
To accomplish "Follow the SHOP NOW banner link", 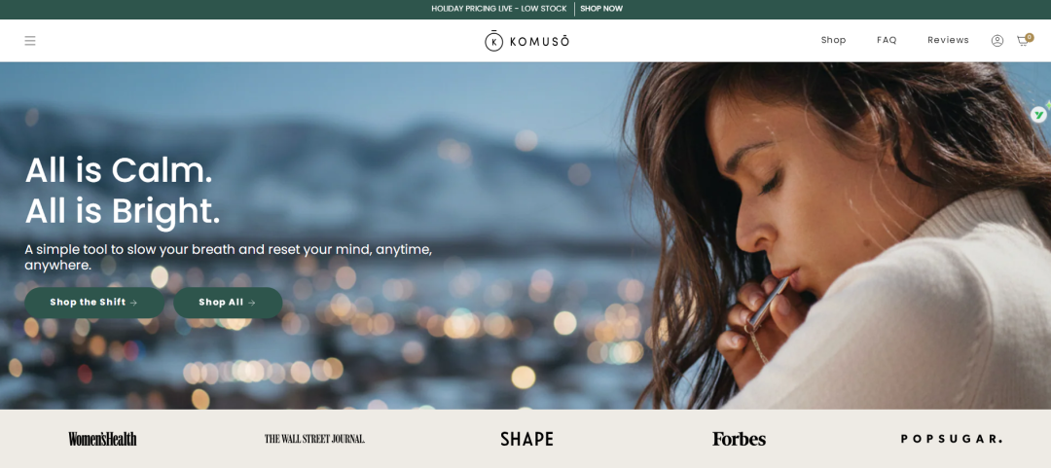I will 601,9.
